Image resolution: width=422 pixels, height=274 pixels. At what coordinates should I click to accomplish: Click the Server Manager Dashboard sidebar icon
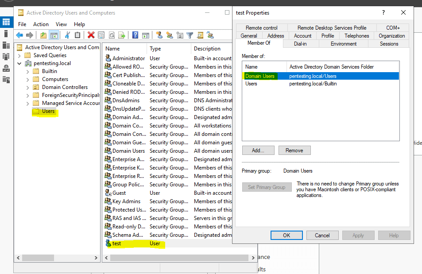click(x=6, y=22)
